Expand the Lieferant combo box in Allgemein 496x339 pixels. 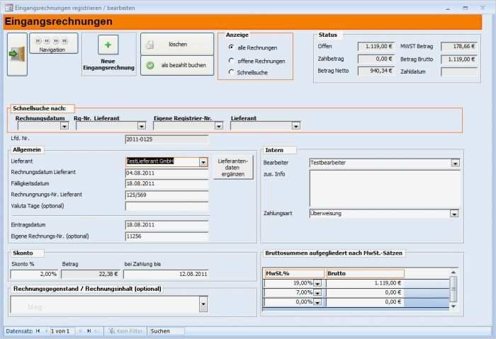point(203,162)
